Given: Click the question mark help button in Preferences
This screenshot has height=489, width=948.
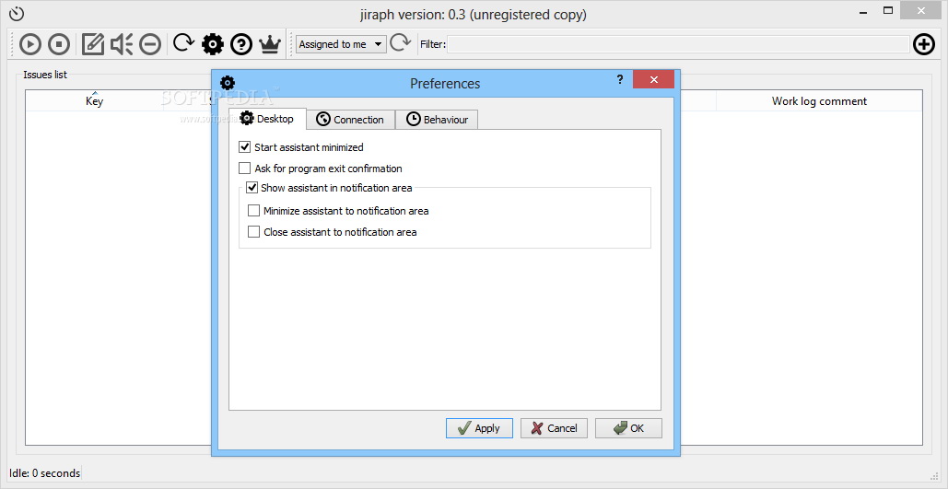Looking at the screenshot, I should (620, 80).
